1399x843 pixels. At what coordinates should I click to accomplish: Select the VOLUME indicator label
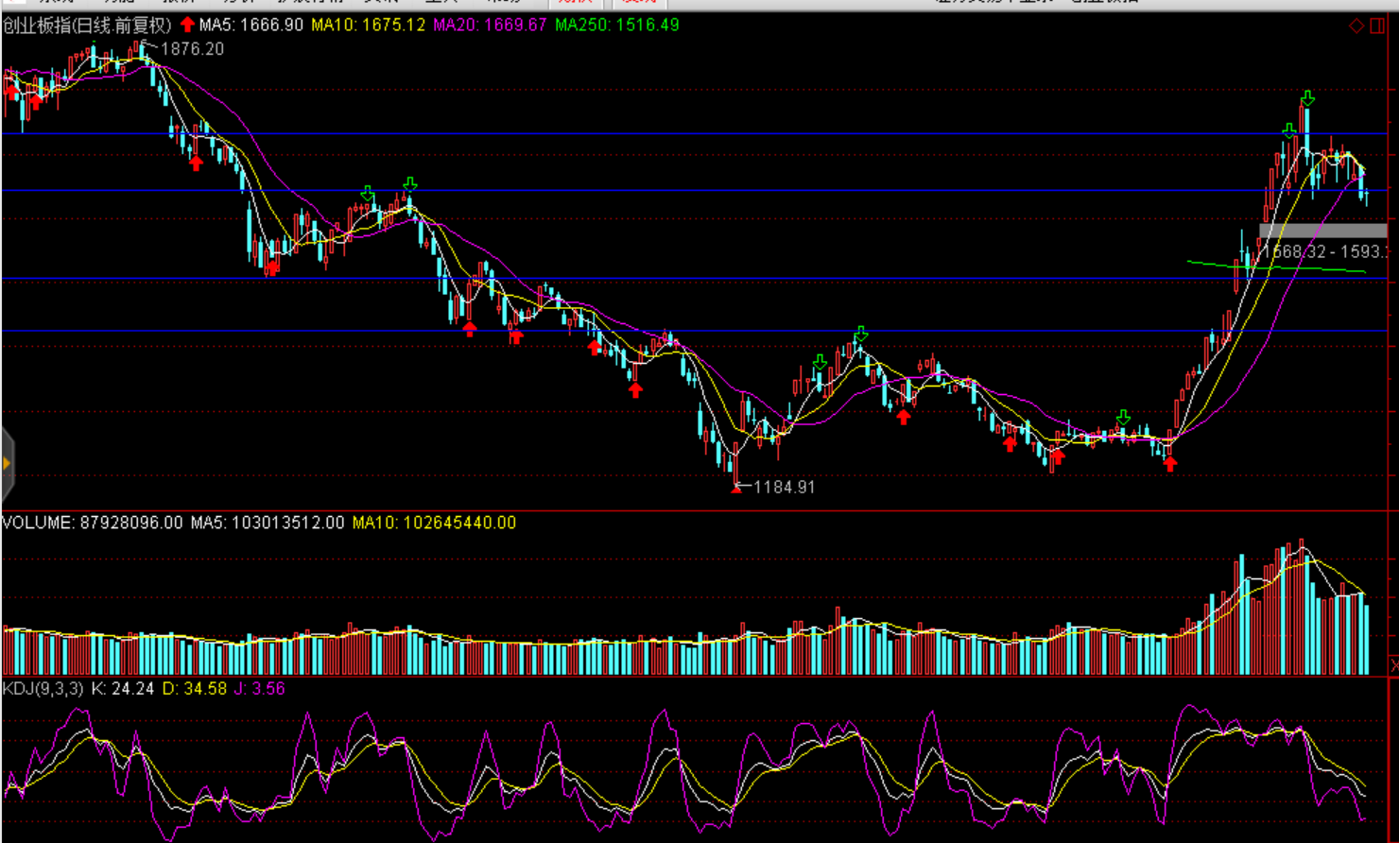38,523
